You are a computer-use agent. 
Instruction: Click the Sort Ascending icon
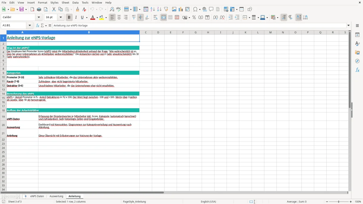(153, 9)
